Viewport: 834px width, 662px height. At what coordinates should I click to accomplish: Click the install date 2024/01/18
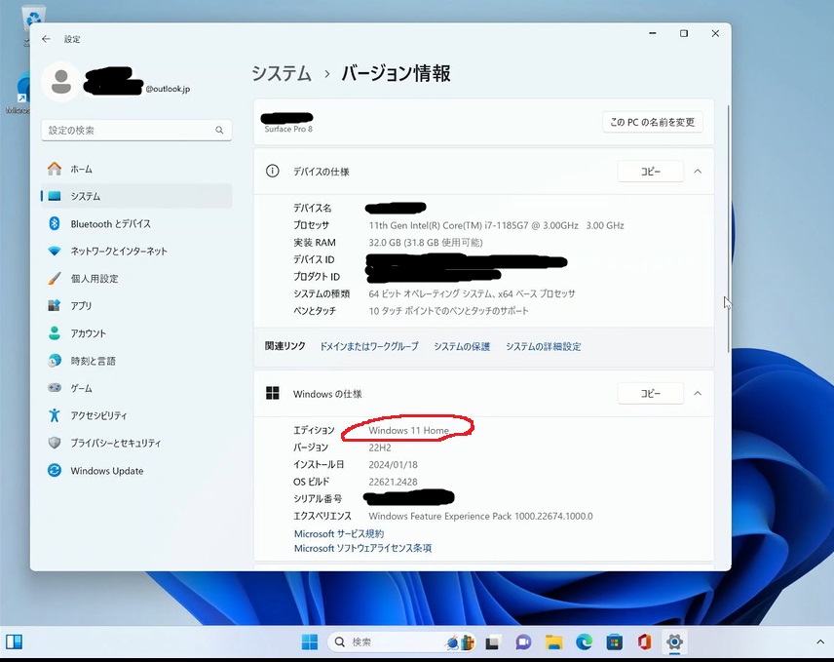393,465
